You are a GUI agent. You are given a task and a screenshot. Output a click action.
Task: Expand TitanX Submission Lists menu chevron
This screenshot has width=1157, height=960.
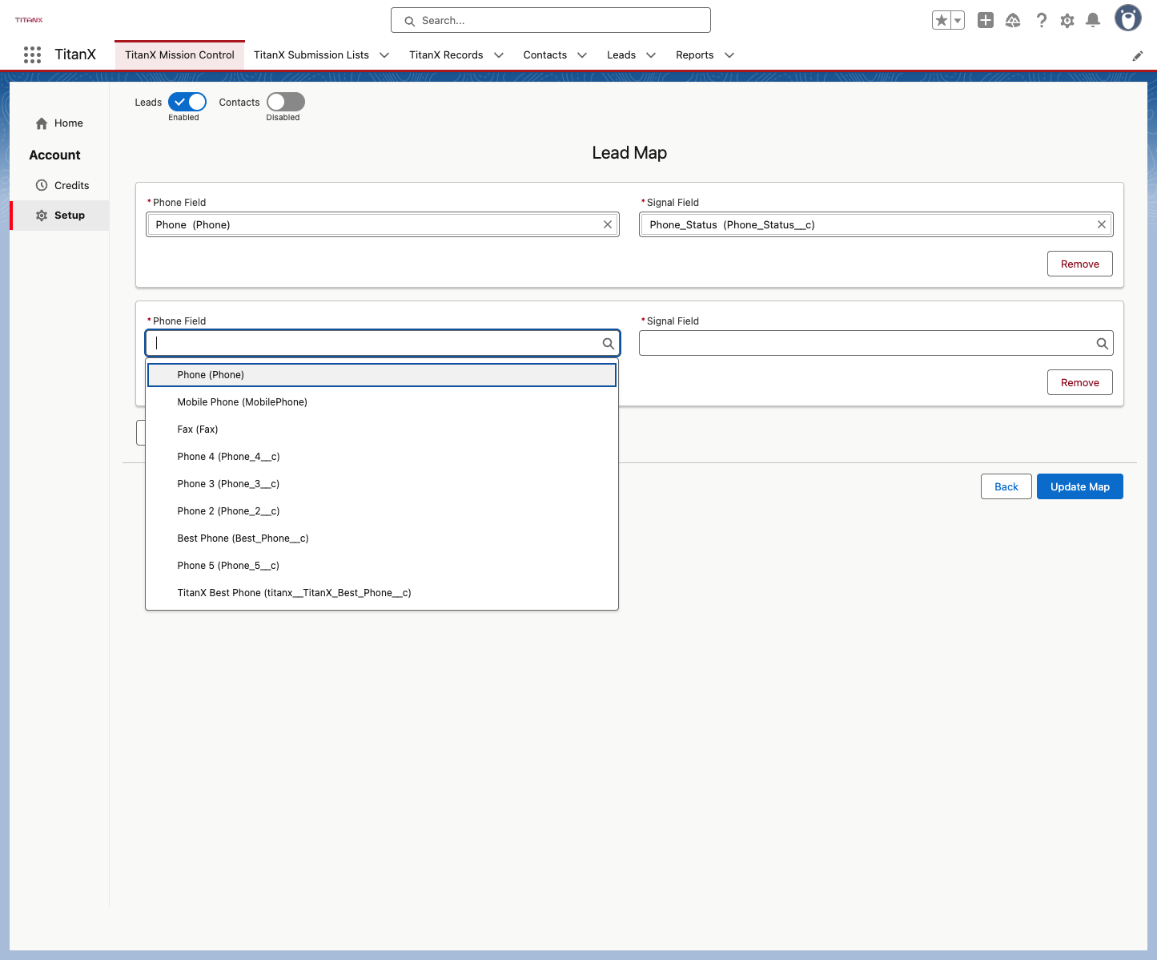tap(384, 55)
